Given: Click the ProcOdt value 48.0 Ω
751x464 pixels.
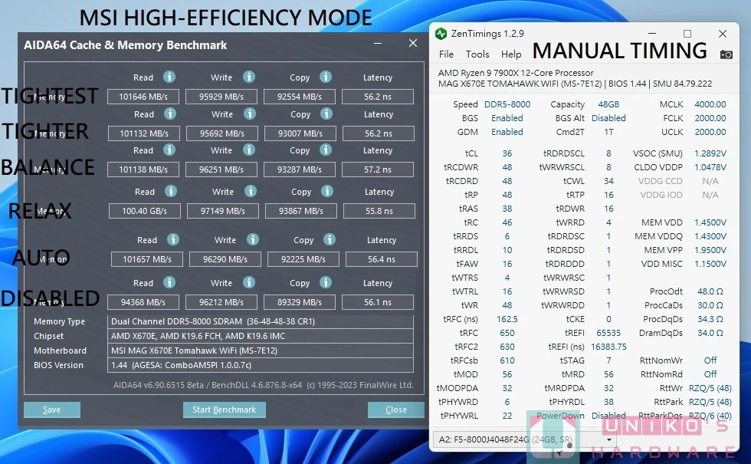Looking at the screenshot, I should 710,291.
